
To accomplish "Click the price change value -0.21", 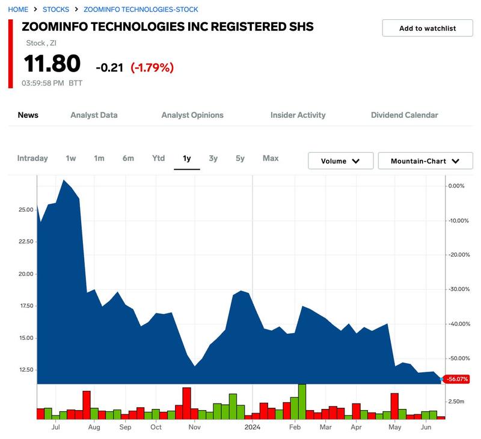I will coord(109,67).
